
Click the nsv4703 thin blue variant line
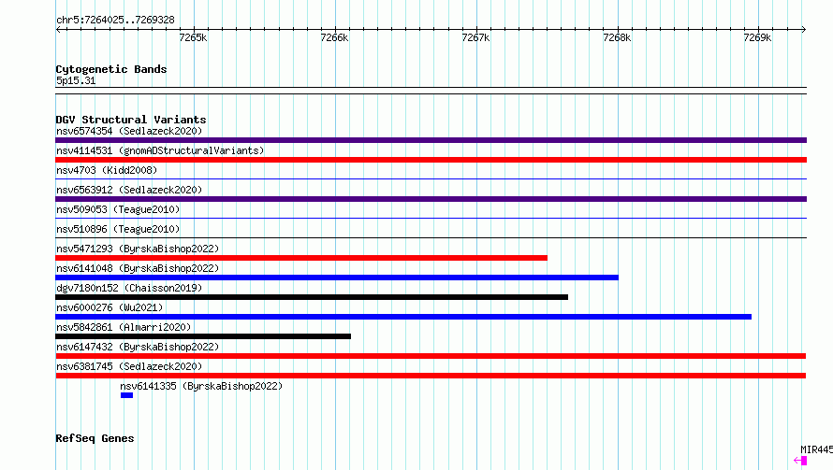click(431, 178)
